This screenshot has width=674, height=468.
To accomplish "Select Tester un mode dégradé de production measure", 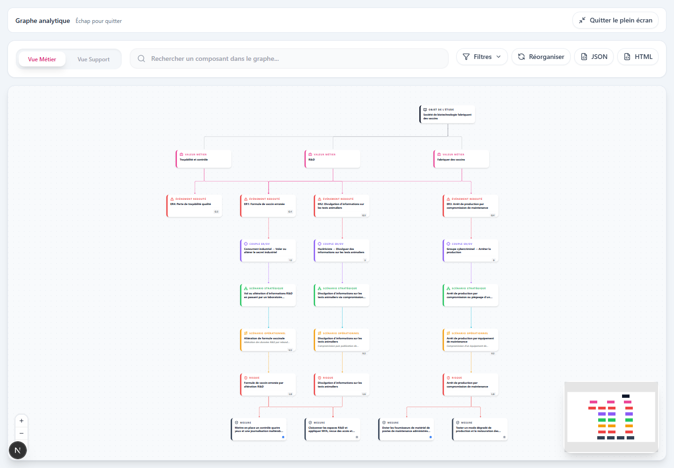I will pos(480,429).
